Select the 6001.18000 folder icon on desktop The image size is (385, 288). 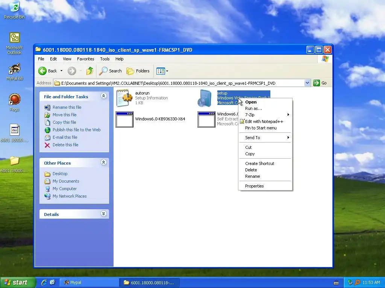click(x=15, y=164)
